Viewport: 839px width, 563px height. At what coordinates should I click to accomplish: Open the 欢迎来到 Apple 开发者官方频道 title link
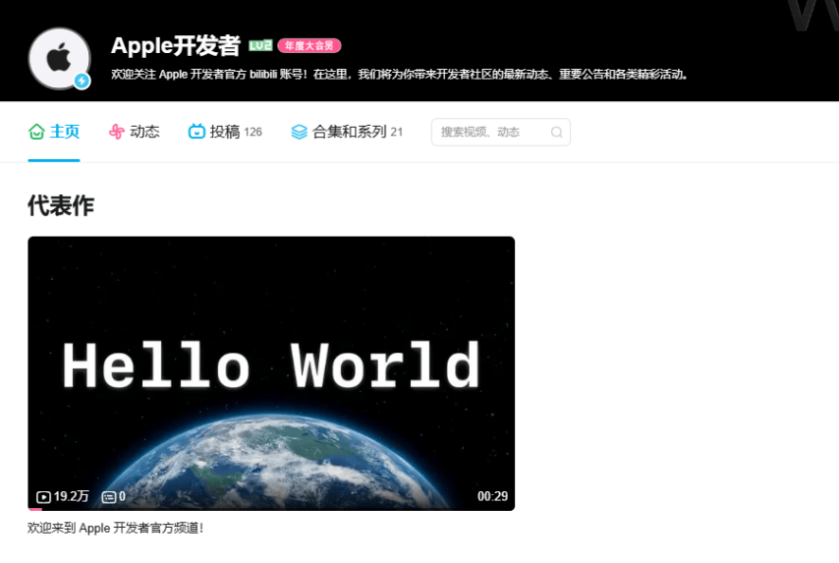[116, 528]
